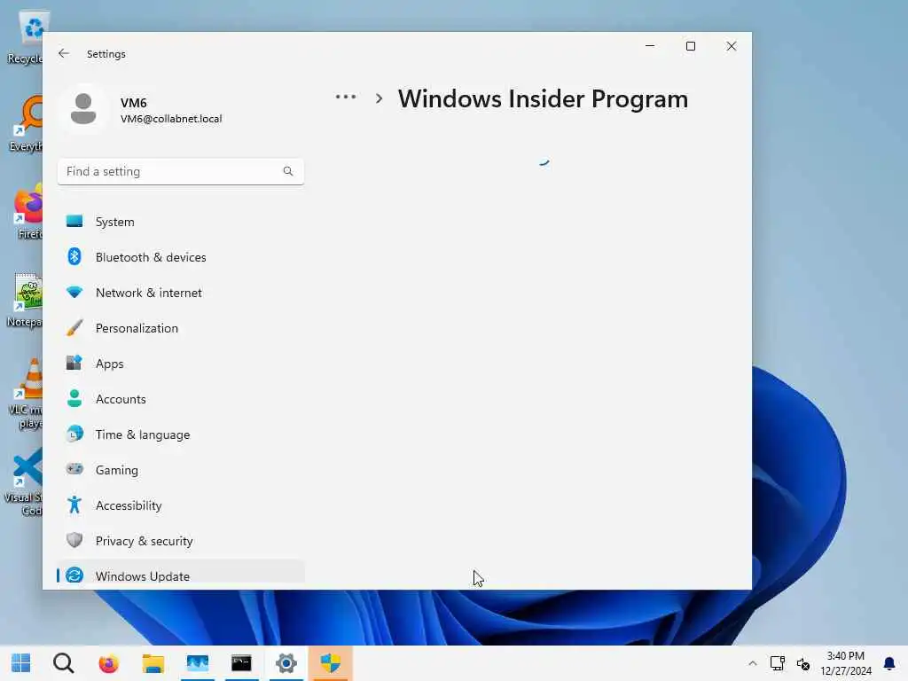The height and width of the screenshot is (681, 908).
Task: Launch Firefox from the taskbar
Action: [x=108, y=663]
